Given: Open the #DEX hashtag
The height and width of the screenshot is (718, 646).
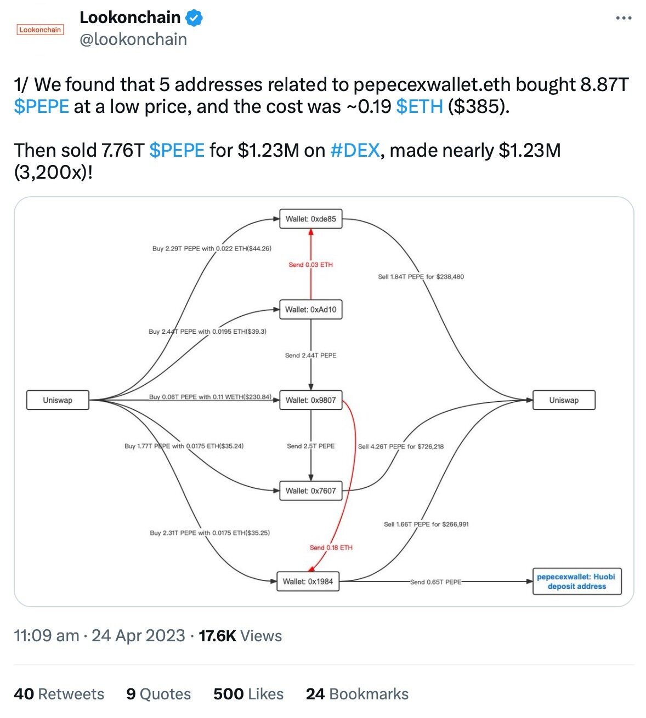Looking at the screenshot, I should click(355, 150).
